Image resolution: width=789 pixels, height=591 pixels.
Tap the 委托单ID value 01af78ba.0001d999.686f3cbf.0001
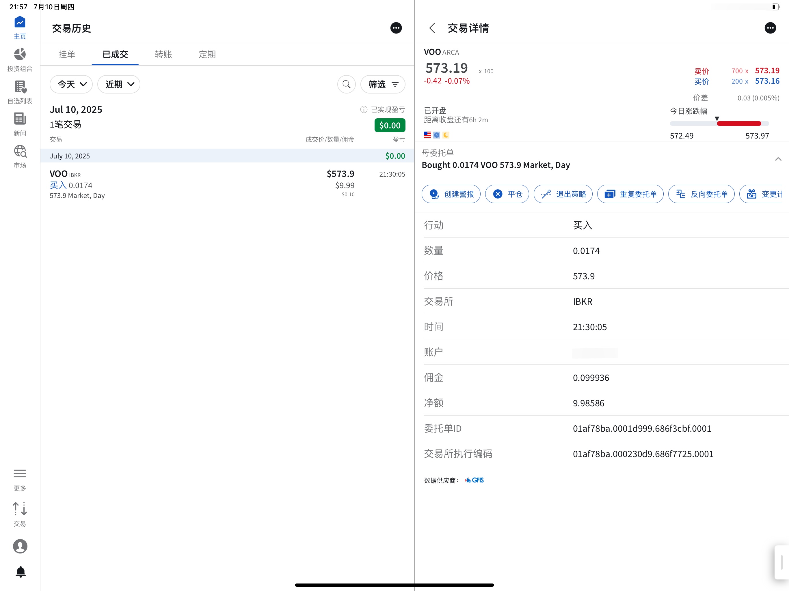(x=642, y=428)
